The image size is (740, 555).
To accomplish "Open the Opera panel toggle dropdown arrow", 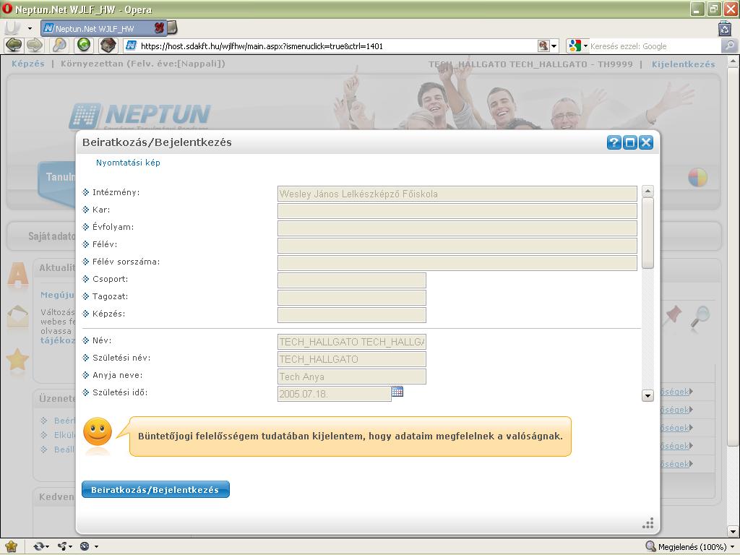I will (30, 28).
